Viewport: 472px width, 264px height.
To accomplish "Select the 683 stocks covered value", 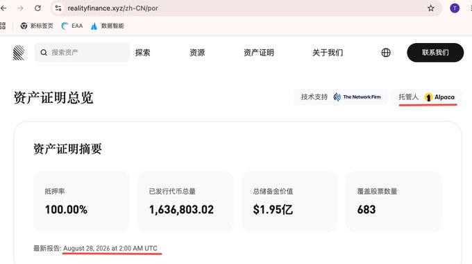I will click(366, 209).
